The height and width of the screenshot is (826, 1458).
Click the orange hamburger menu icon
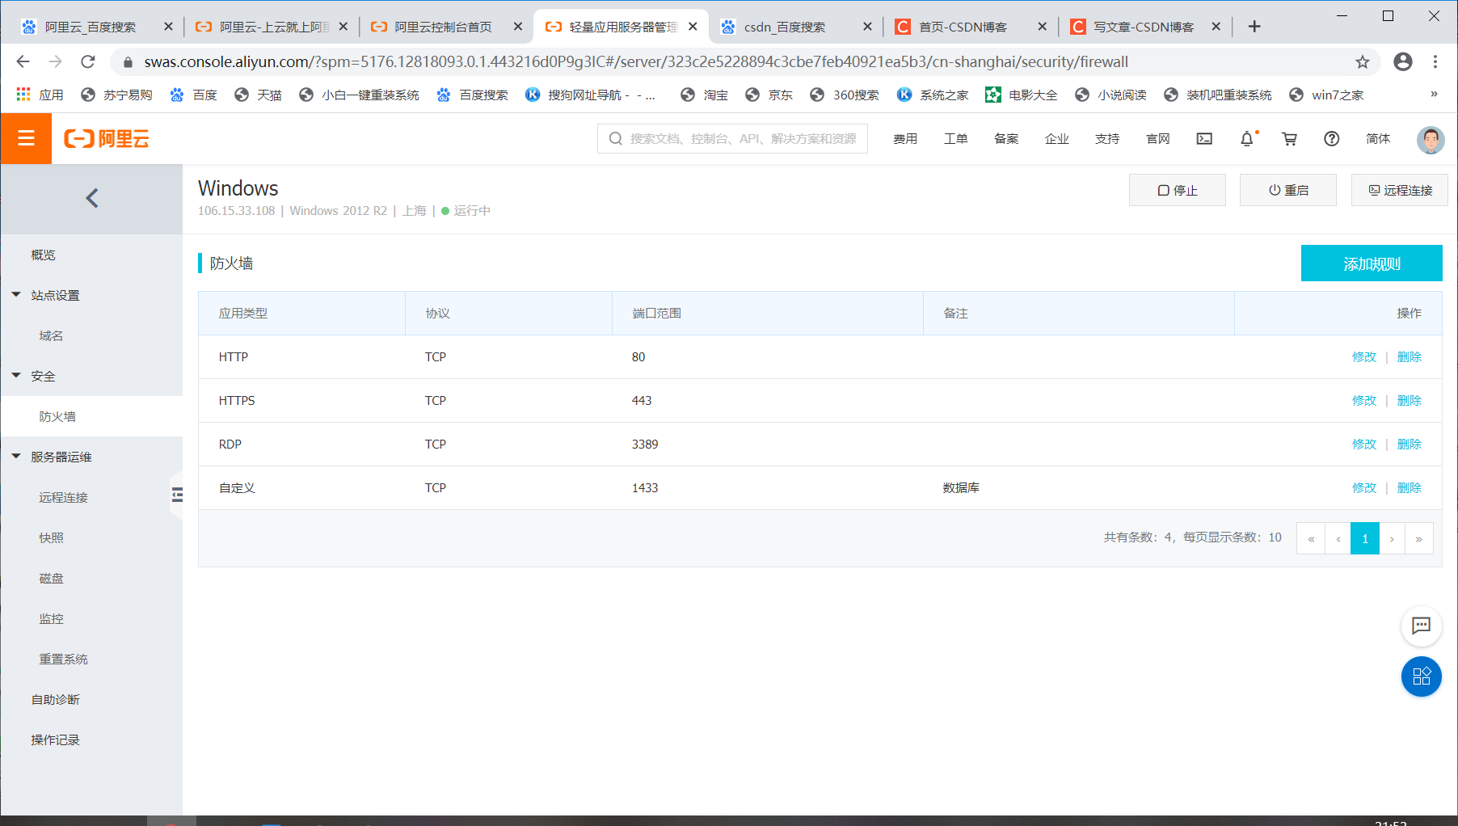click(26, 138)
